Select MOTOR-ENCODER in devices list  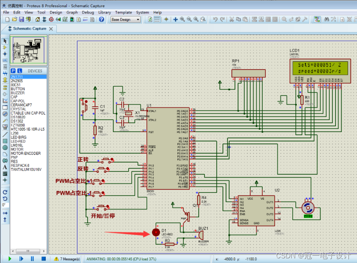click(x=26, y=153)
